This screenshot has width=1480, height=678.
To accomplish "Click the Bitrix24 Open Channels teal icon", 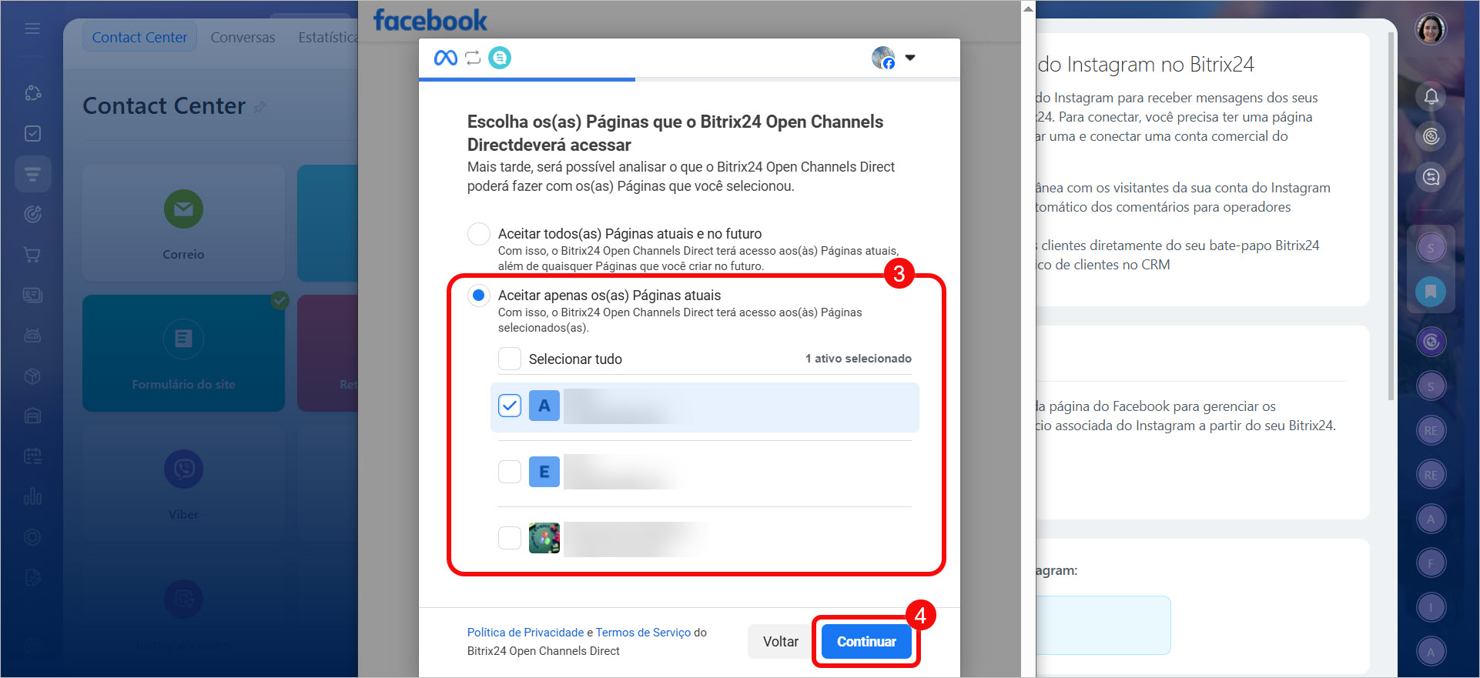I will click(500, 58).
